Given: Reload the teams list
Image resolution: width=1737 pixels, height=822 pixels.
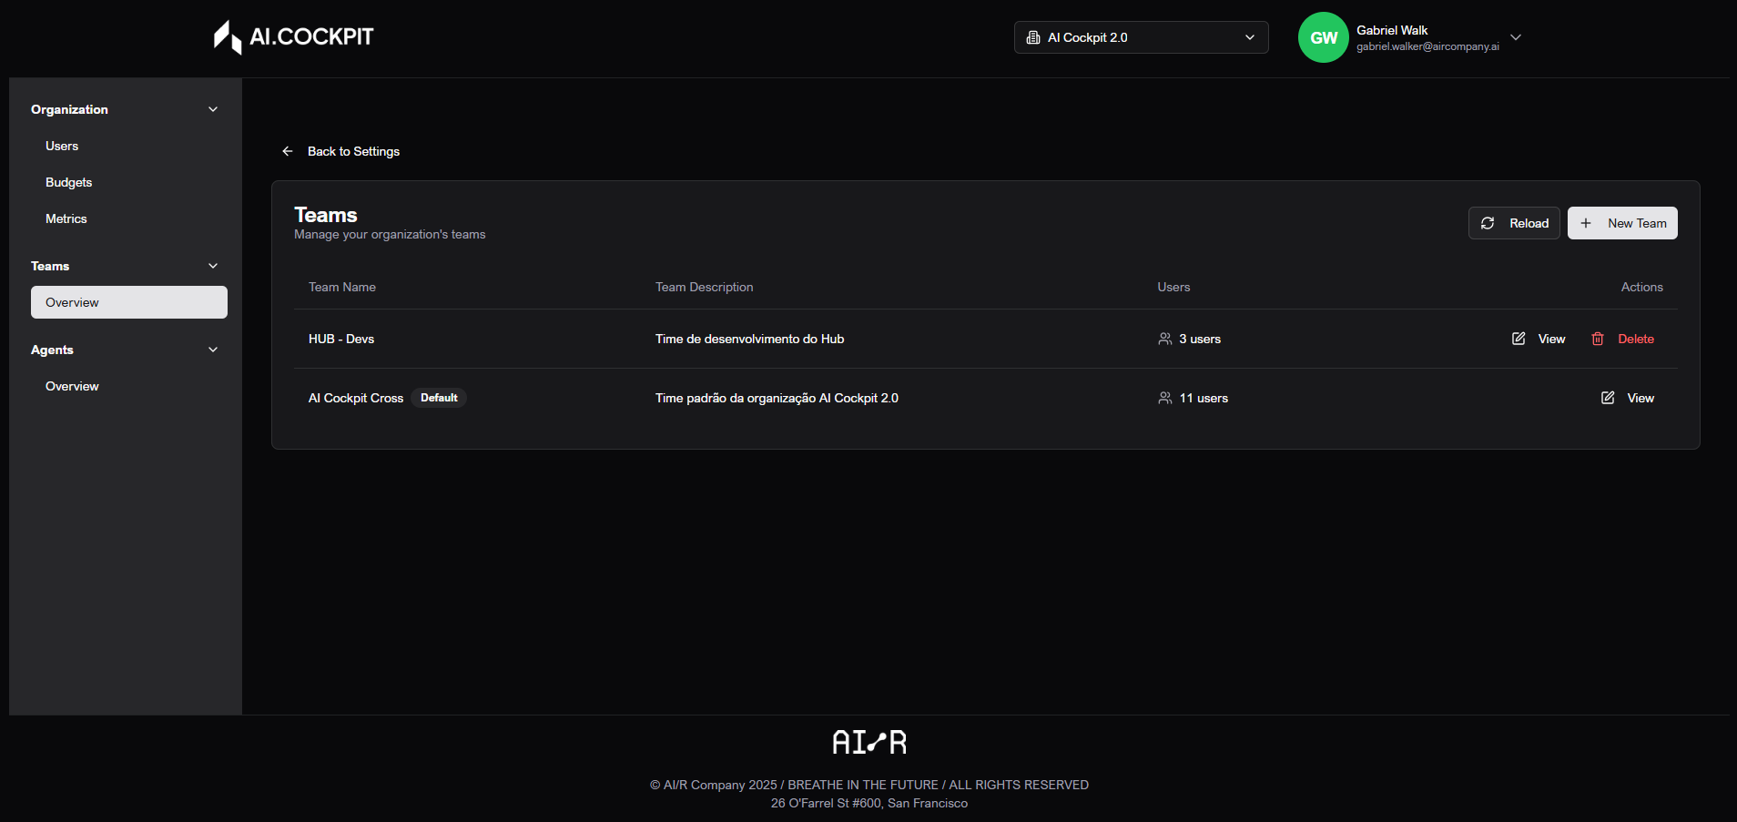Looking at the screenshot, I should pos(1514,223).
